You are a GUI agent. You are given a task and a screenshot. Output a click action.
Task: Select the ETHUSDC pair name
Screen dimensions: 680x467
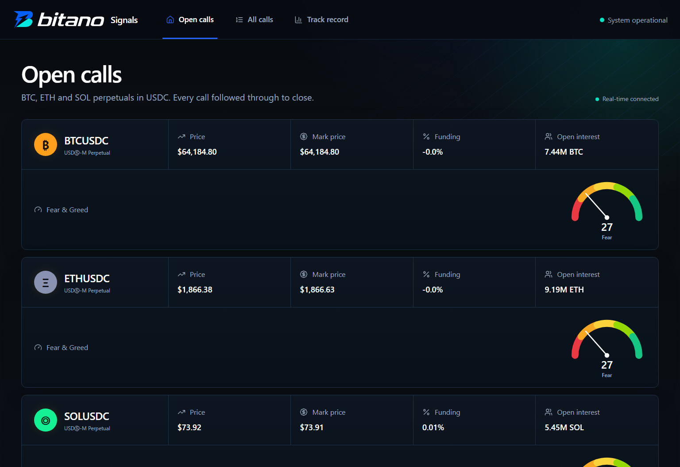(x=87, y=279)
